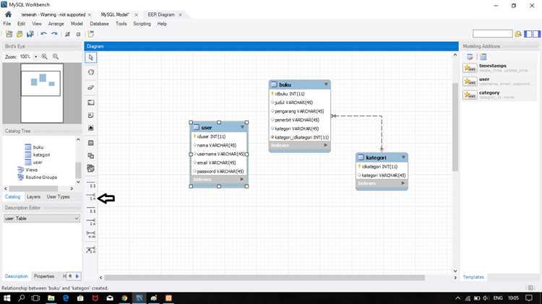The height and width of the screenshot is (304, 542).
Task: Open the Arrange menu
Action: (56, 24)
